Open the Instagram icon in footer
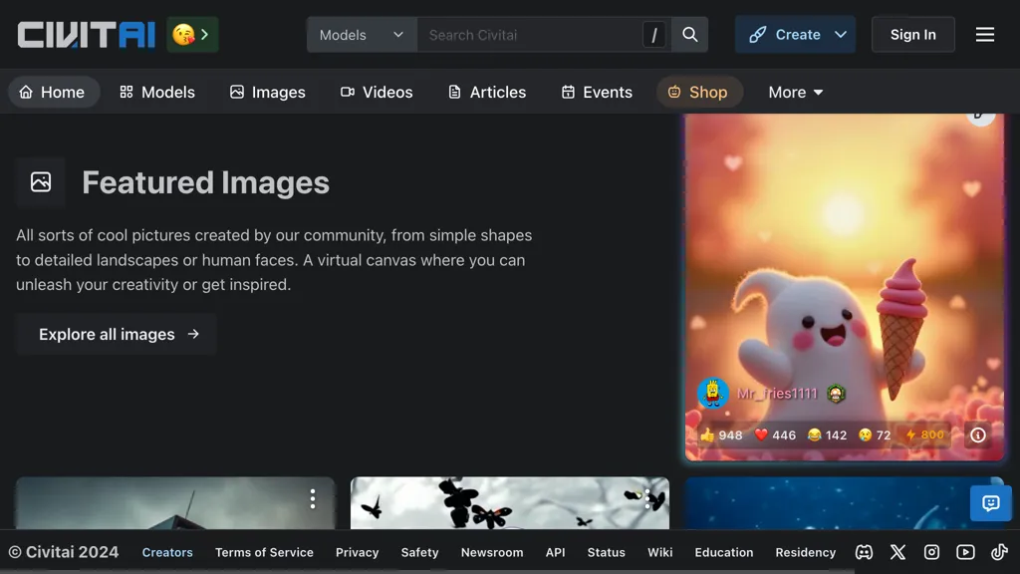The height and width of the screenshot is (574, 1020). (931, 552)
